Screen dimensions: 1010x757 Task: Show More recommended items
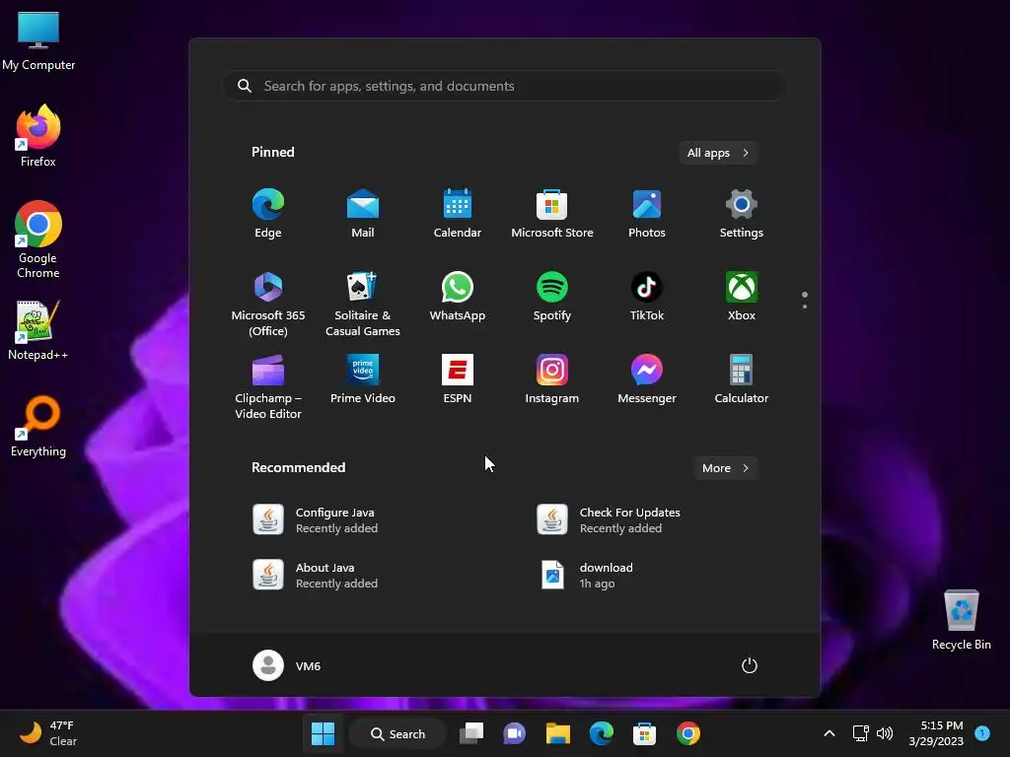coord(725,468)
